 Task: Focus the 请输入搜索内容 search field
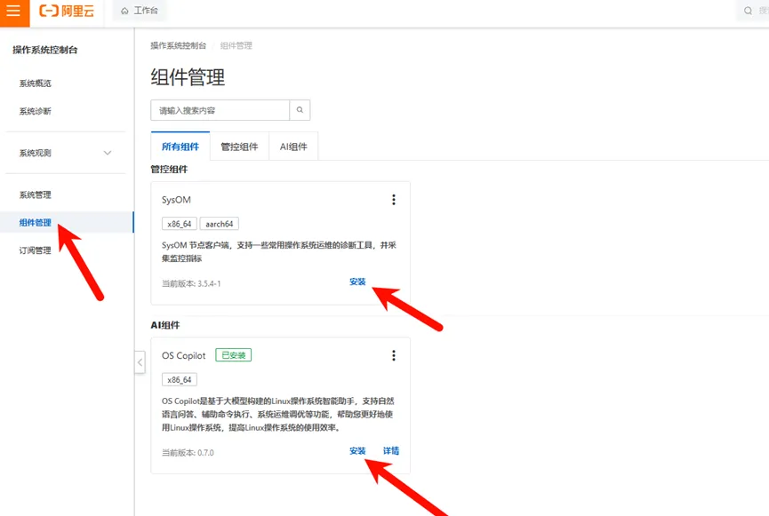[x=220, y=110]
